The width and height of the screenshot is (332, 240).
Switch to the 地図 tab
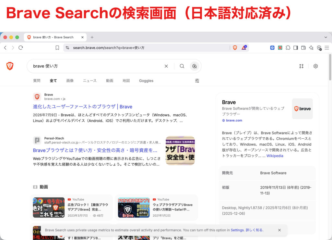[126, 81]
